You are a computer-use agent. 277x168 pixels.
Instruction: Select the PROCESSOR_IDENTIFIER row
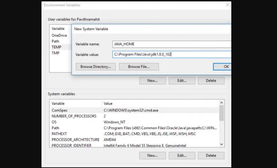[135, 146]
